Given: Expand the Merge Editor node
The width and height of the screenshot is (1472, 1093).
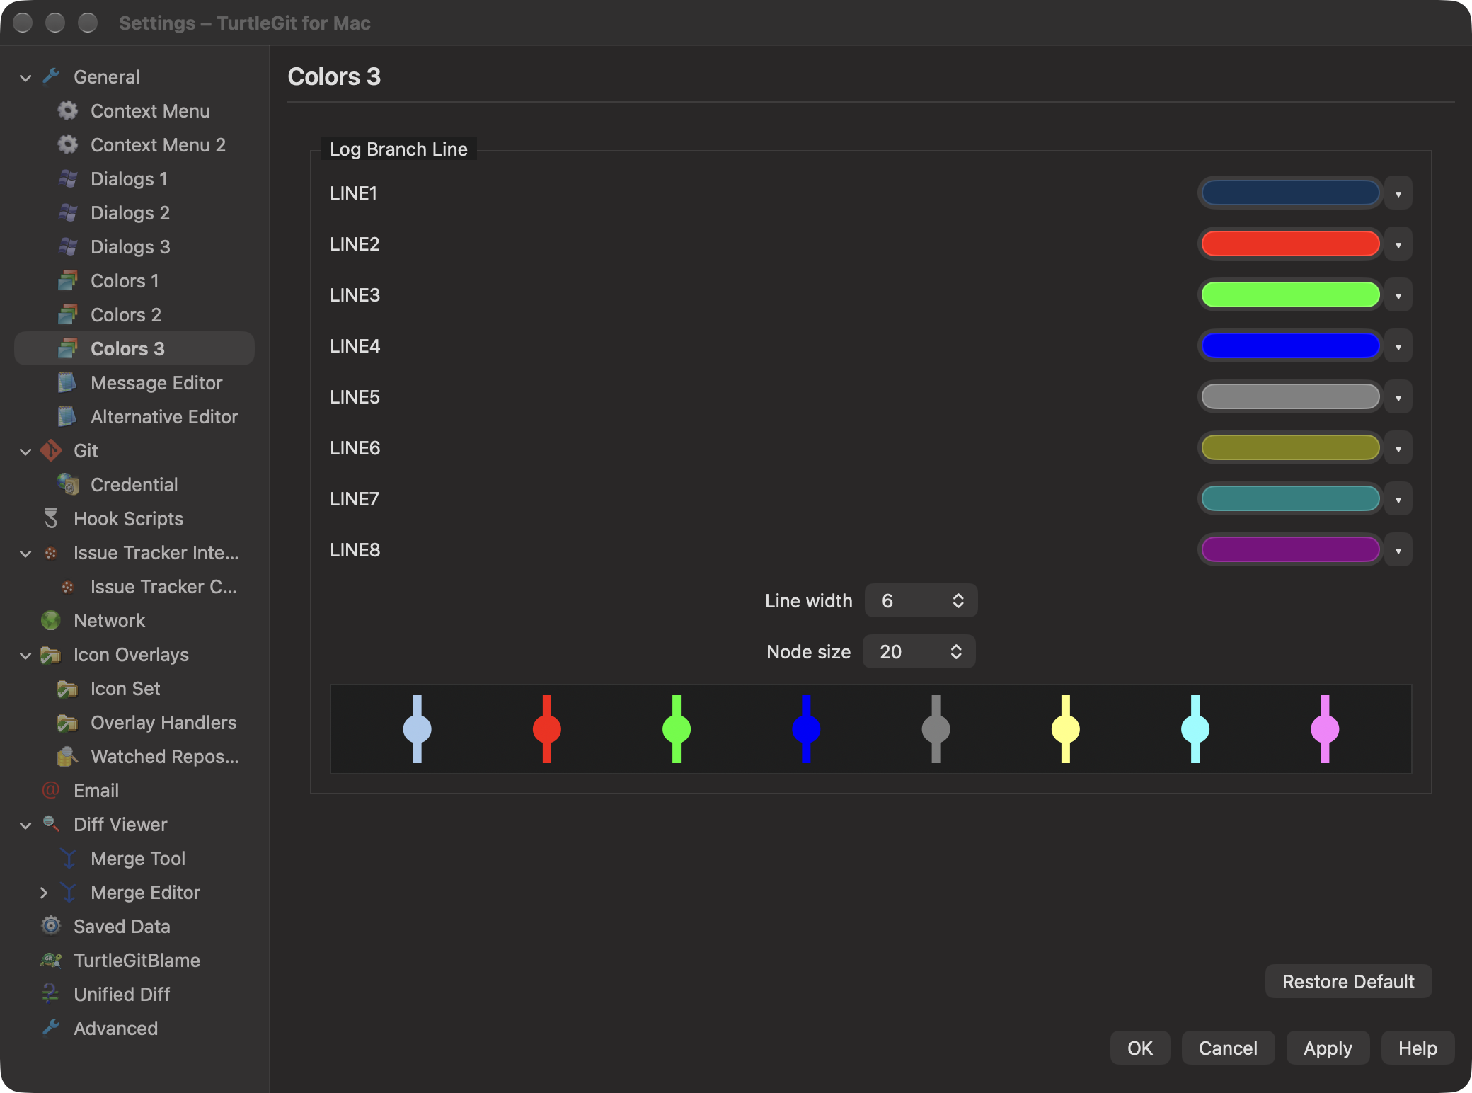Looking at the screenshot, I should [x=44, y=893].
